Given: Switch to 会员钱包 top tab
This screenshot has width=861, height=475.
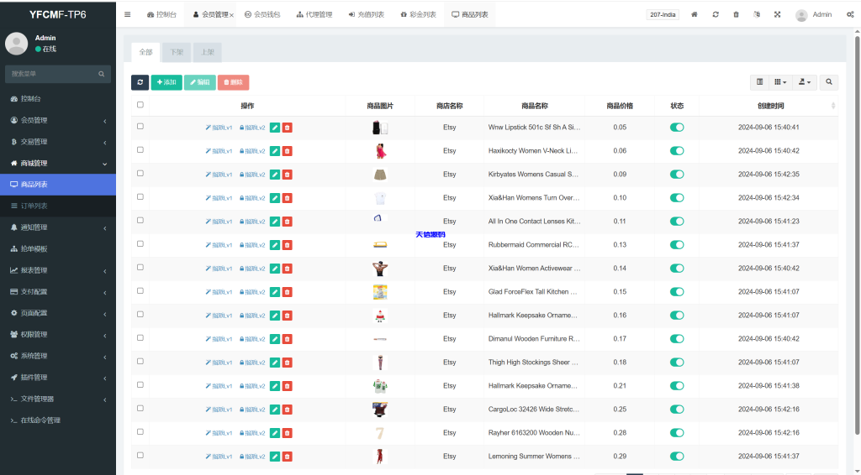Looking at the screenshot, I should (x=262, y=15).
